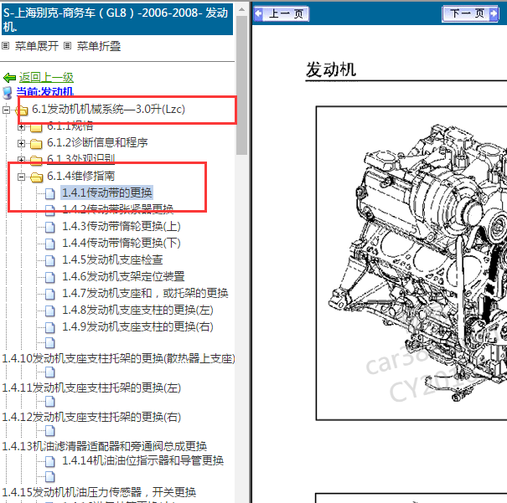
Task: Click right arrow icon on 下一页 button
Action: [x=494, y=13]
